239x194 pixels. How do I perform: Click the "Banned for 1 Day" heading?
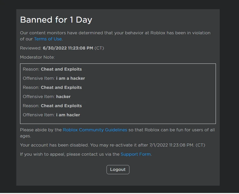point(56,20)
